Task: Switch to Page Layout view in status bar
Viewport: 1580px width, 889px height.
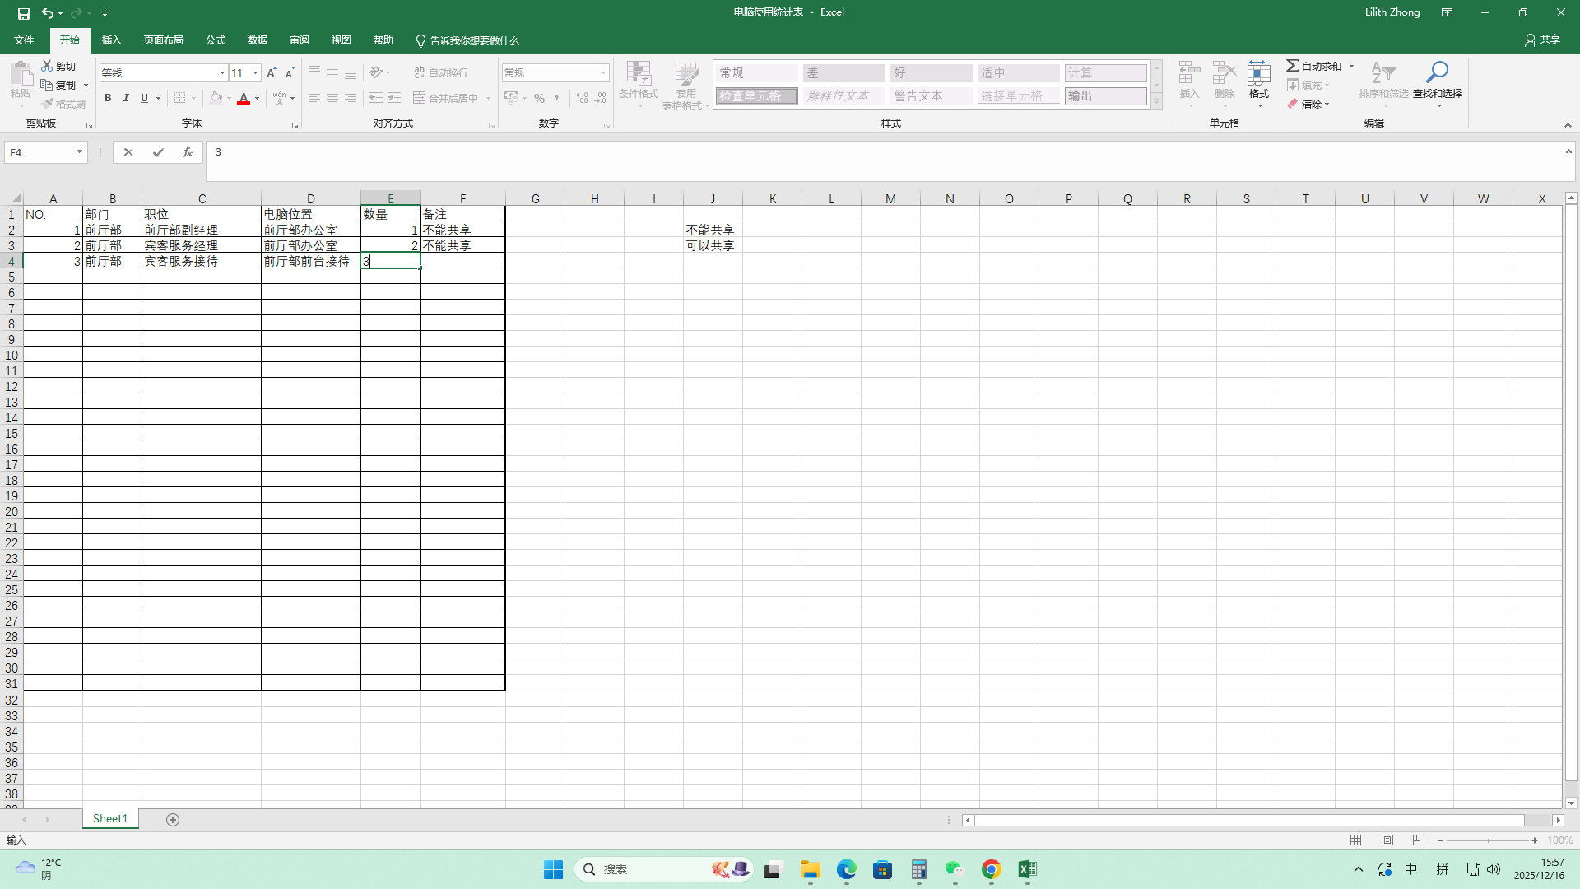Action: [1387, 840]
